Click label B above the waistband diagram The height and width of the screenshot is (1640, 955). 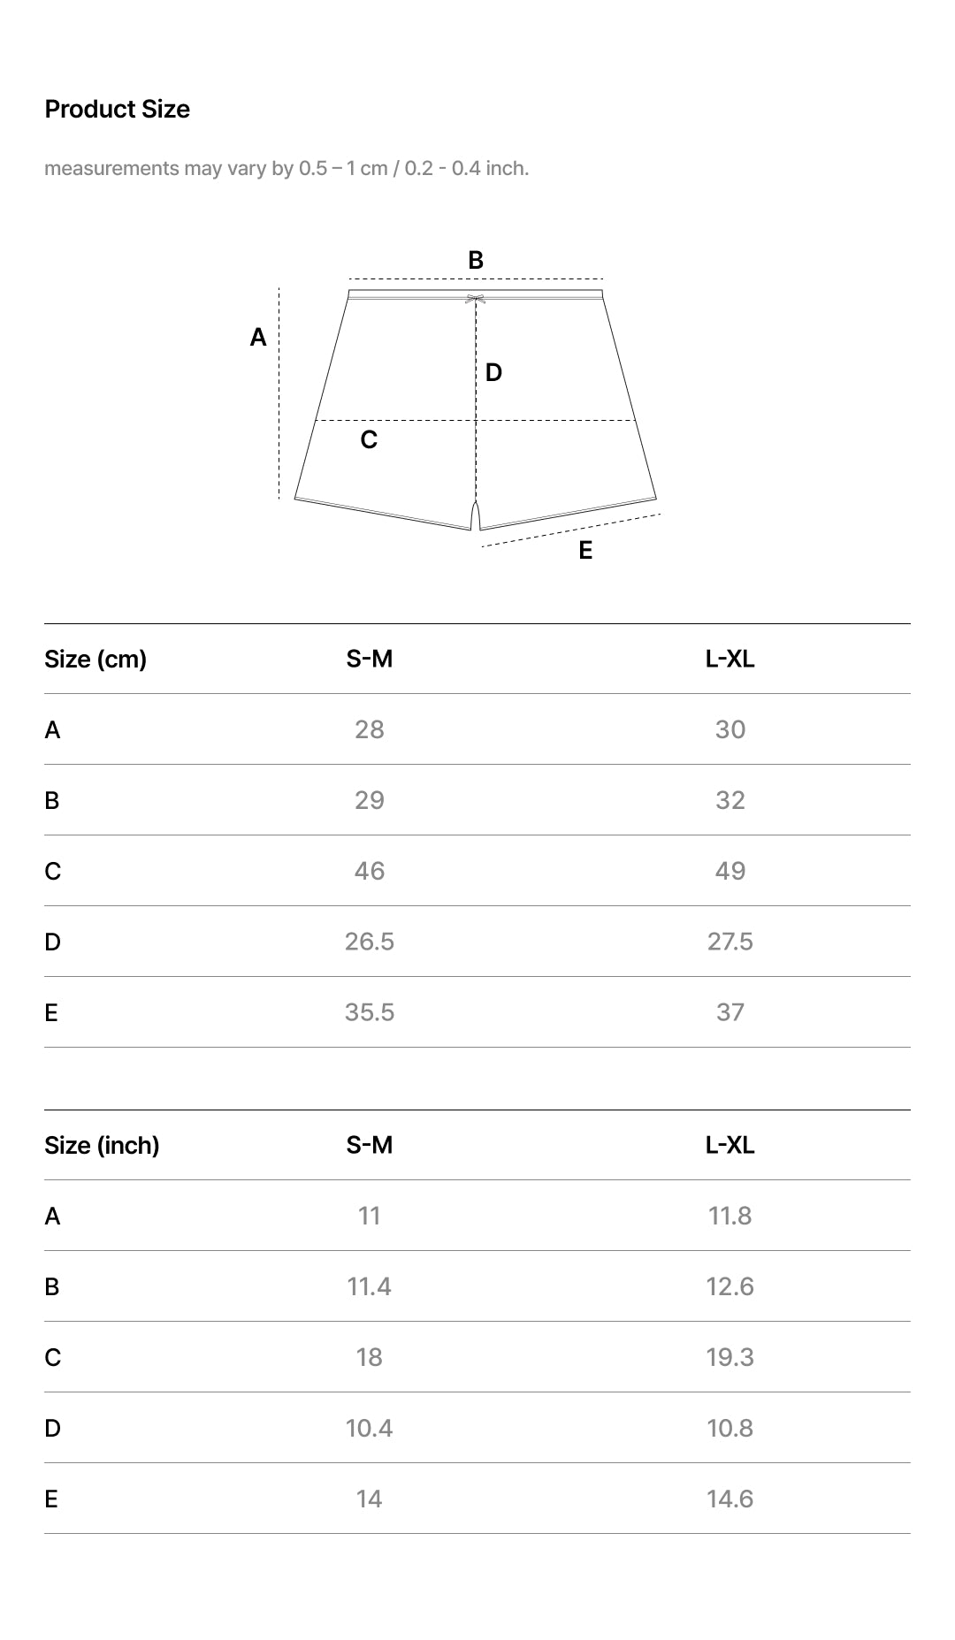click(x=476, y=260)
